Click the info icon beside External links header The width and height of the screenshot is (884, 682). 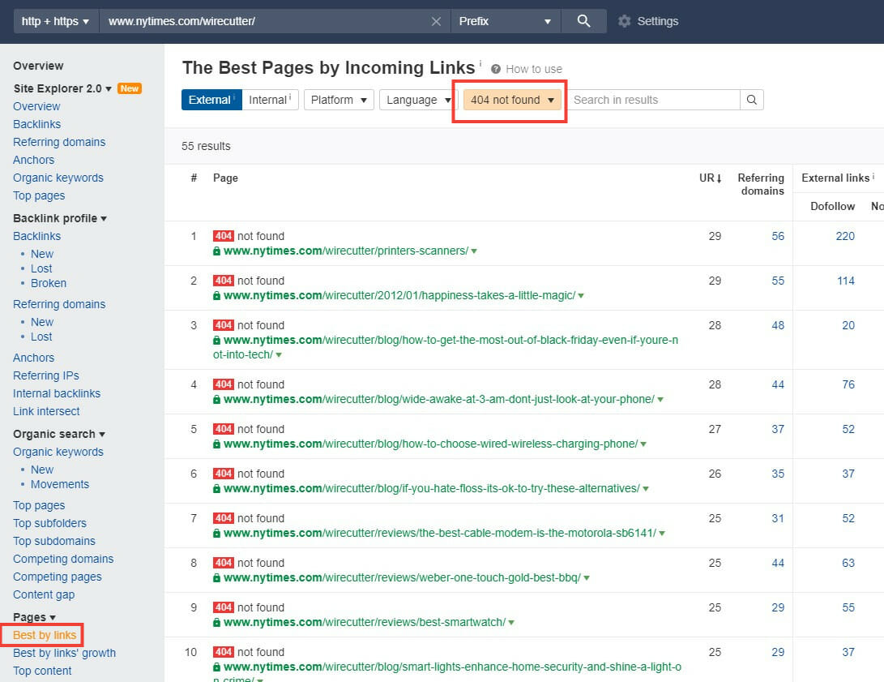tap(873, 177)
